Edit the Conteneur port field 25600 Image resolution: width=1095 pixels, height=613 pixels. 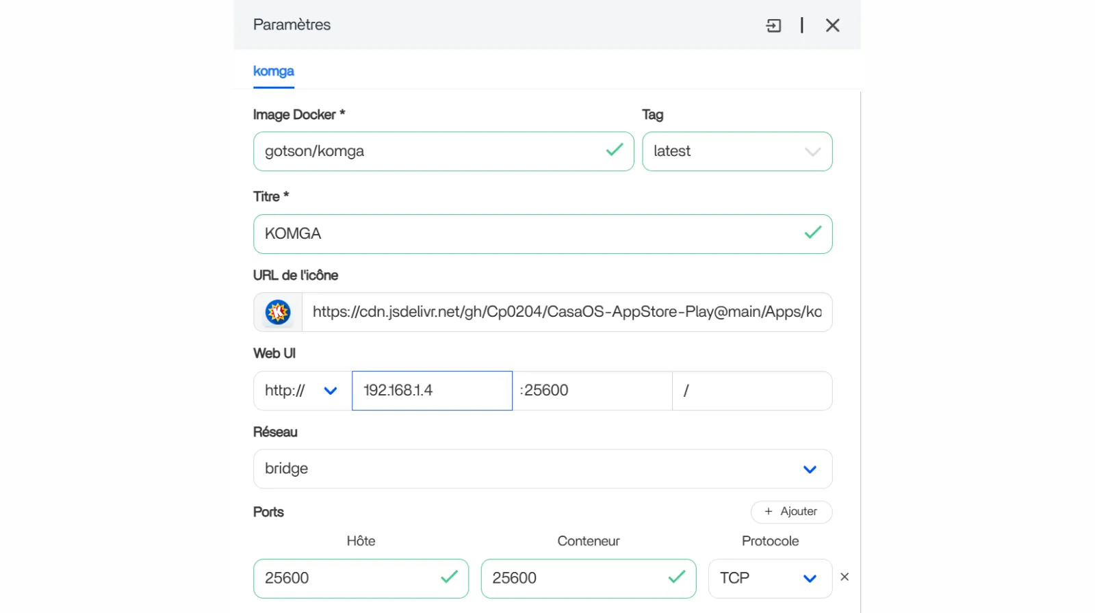[x=576, y=578]
